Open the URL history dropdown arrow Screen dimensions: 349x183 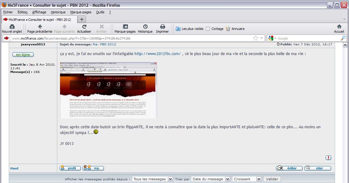[261, 38]
